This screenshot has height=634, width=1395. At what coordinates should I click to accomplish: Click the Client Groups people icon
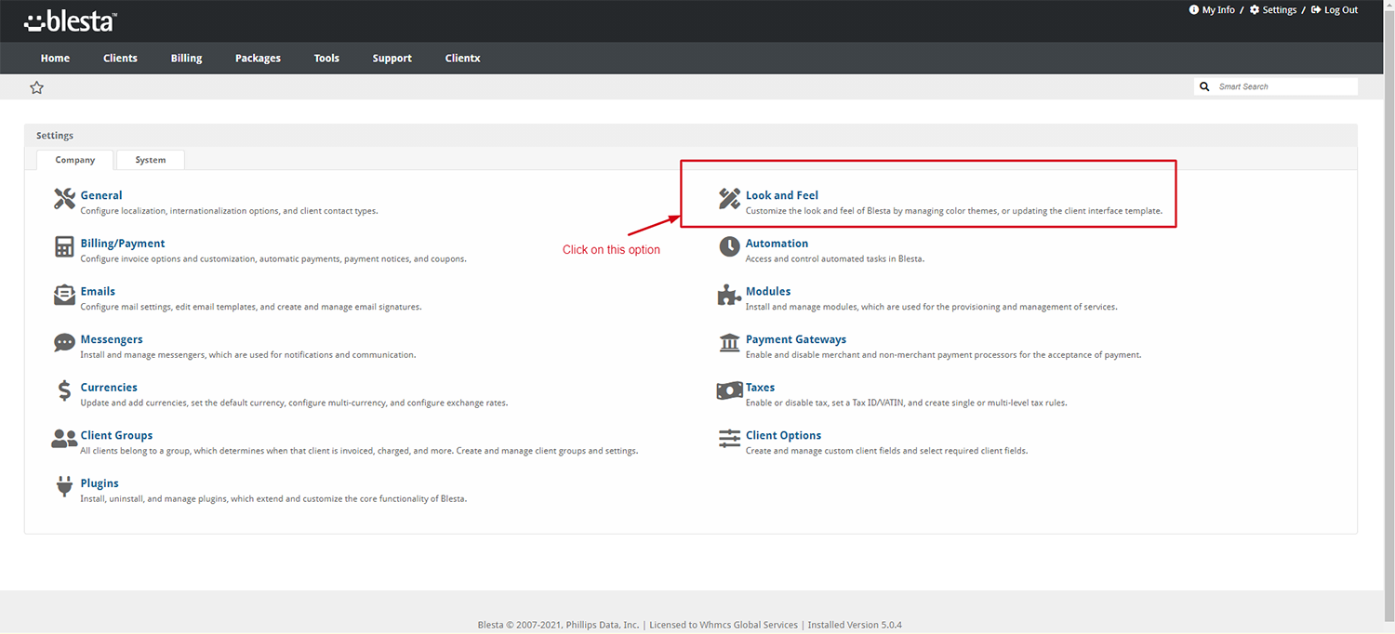coord(64,439)
